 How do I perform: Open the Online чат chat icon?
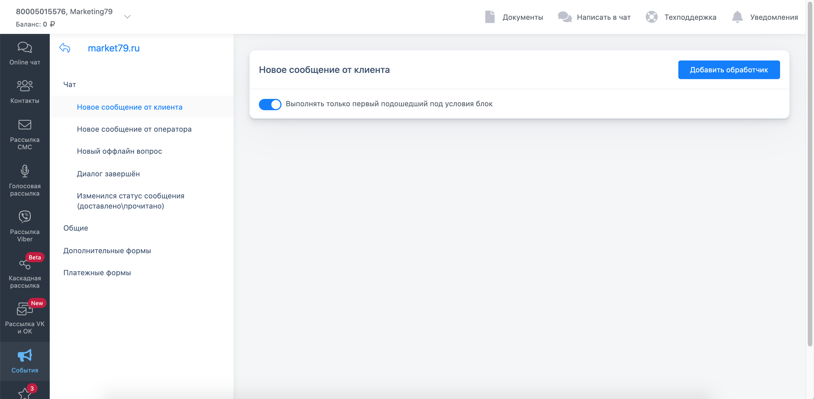(25, 47)
